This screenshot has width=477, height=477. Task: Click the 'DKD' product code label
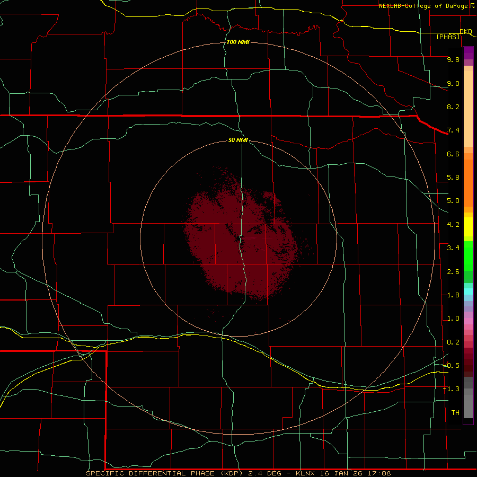coord(466,31)
